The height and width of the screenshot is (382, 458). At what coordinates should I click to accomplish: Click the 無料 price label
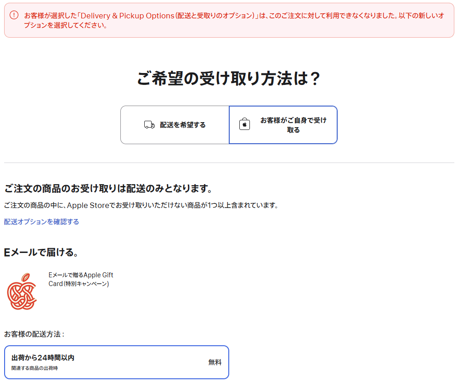pos(215,362)
